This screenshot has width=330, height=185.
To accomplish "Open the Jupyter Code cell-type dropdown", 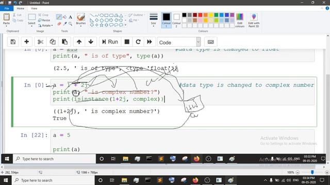I will [x=179, y=42].
